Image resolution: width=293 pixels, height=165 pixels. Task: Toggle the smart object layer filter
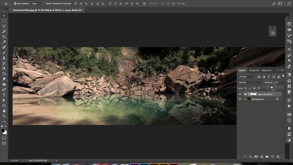[278, 77]
